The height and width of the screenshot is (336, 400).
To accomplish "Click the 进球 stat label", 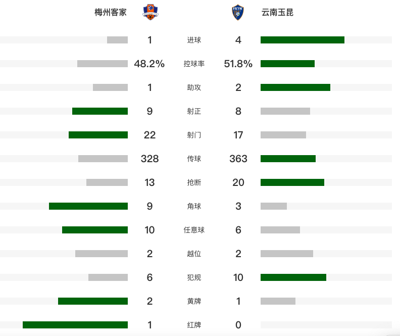I will pyautogui.click(x=194, y=40).
